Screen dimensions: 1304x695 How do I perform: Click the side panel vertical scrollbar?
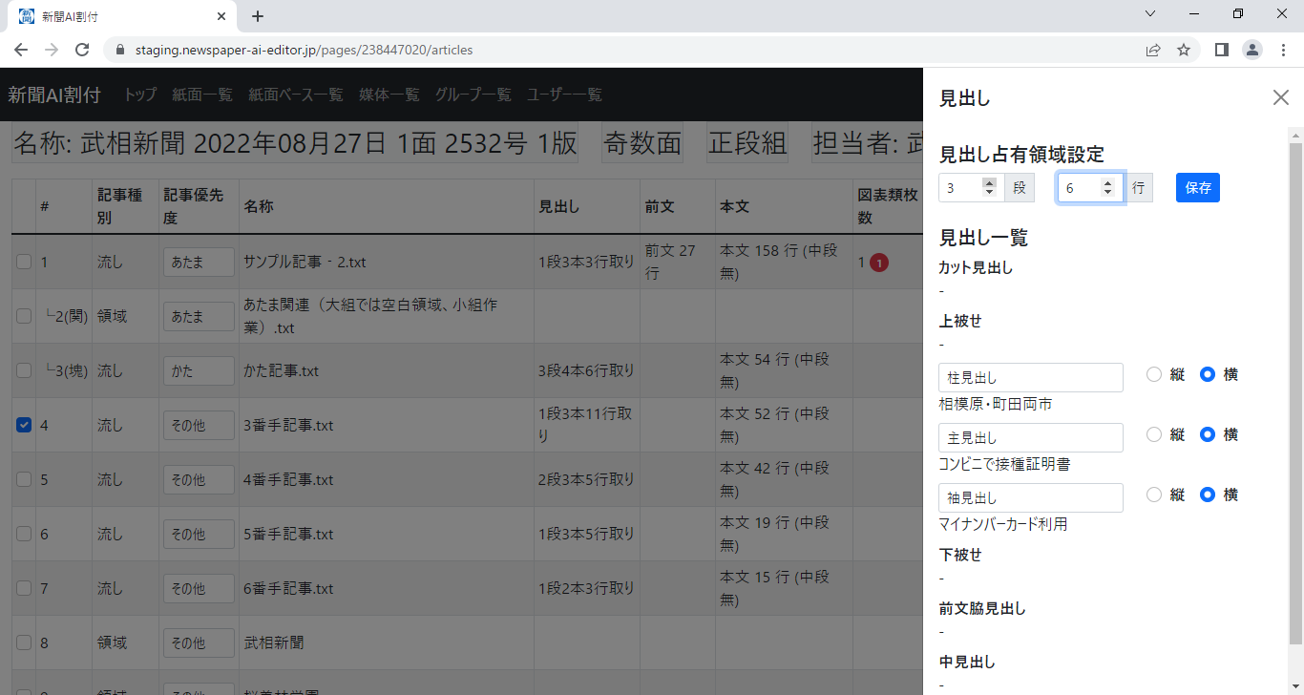click(1295, 391)
